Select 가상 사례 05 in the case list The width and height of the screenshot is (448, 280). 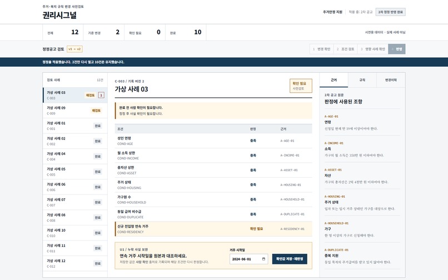pyautogui.click(x=75, y=172)
